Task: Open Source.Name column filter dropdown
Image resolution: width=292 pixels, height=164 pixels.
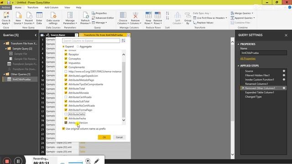Action: [76, 35]
